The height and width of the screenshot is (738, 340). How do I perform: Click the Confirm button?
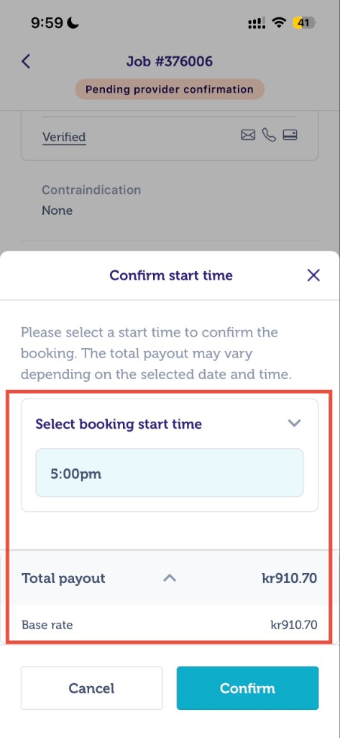point(247,688)
